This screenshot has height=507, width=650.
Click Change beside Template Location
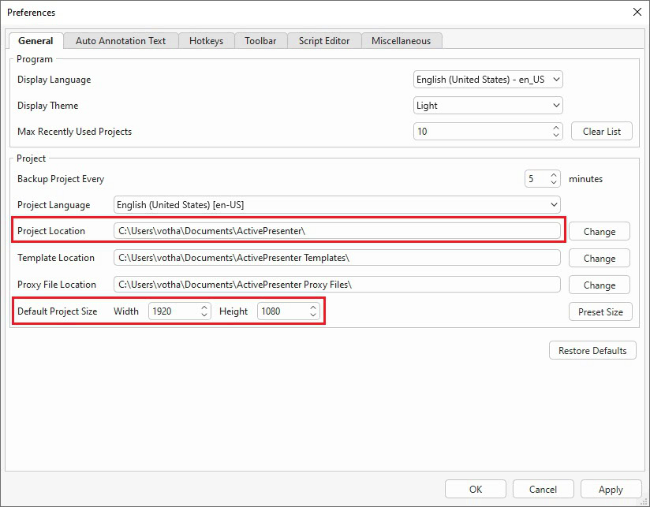599,258
